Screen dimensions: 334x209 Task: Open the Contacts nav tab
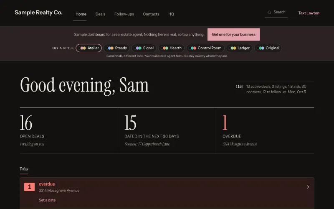[x=151, y=14]
